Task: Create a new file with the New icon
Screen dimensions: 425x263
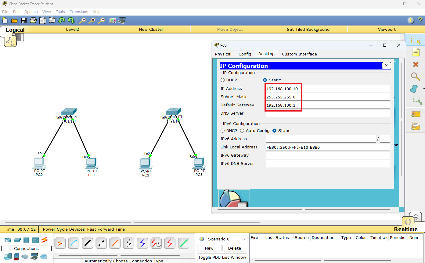Action: point(5,21)
